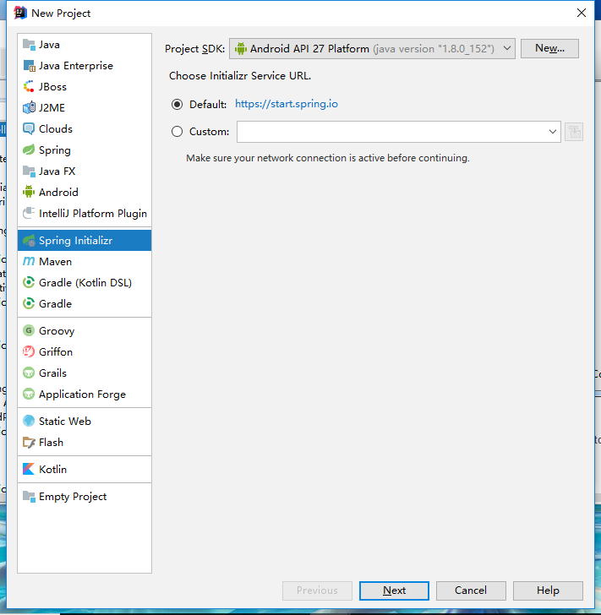The width and height of the screenshot is (601, 615).
Task: Click the New... SDK button
Action: tap(549, 48)
